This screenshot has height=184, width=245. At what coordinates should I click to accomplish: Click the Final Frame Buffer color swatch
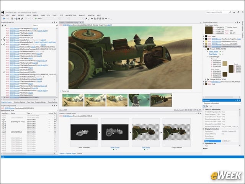209,30
